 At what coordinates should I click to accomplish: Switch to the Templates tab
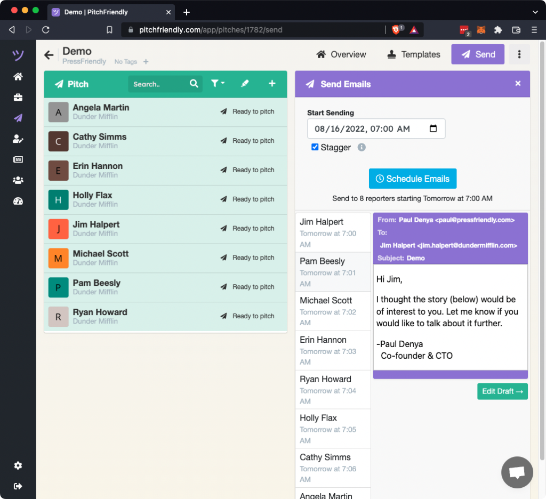[414, 54]
